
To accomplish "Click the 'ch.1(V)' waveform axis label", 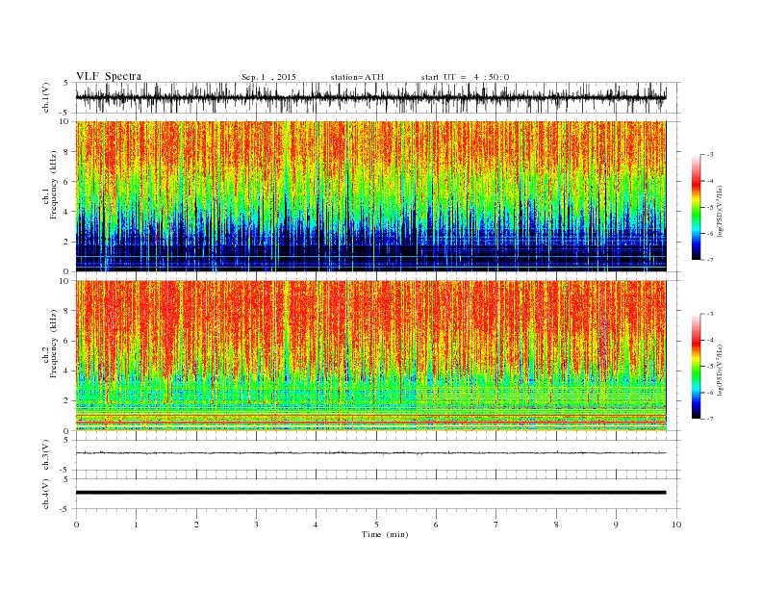I will 46,97.
